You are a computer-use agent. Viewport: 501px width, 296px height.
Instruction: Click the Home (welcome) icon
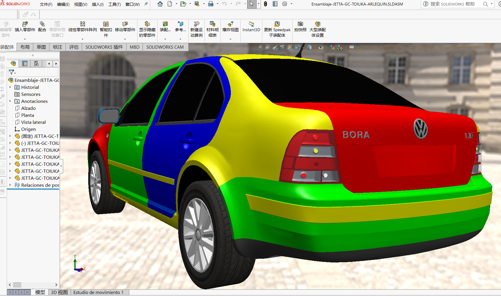coord(160,4)
